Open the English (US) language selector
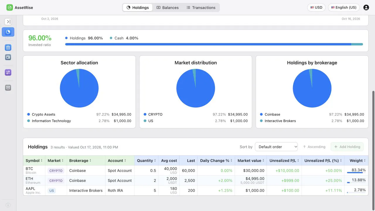375x211 pixels. (x=344, y=8)
